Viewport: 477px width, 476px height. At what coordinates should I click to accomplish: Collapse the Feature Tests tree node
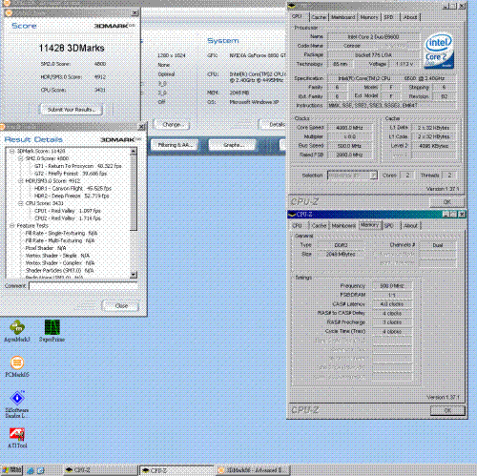pyautogui.click(x=12, y=226)
